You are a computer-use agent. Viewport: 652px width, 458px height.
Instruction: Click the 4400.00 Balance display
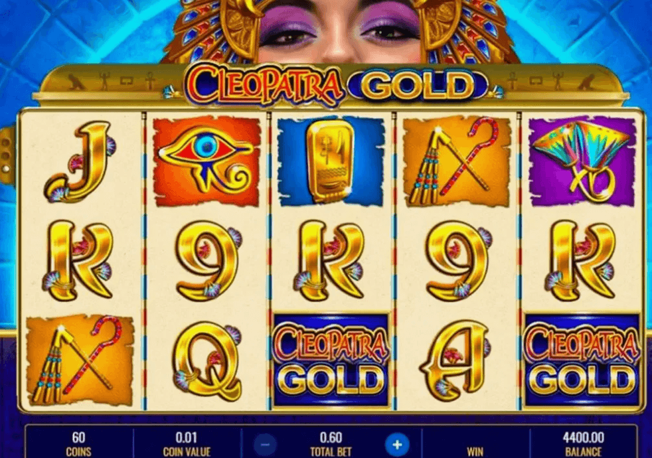(x=584, y=444)
